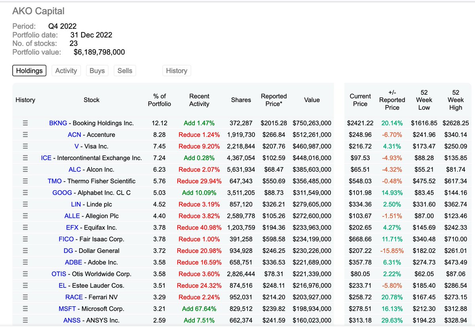Open history icon for Linde plc row

coord(25,204)
